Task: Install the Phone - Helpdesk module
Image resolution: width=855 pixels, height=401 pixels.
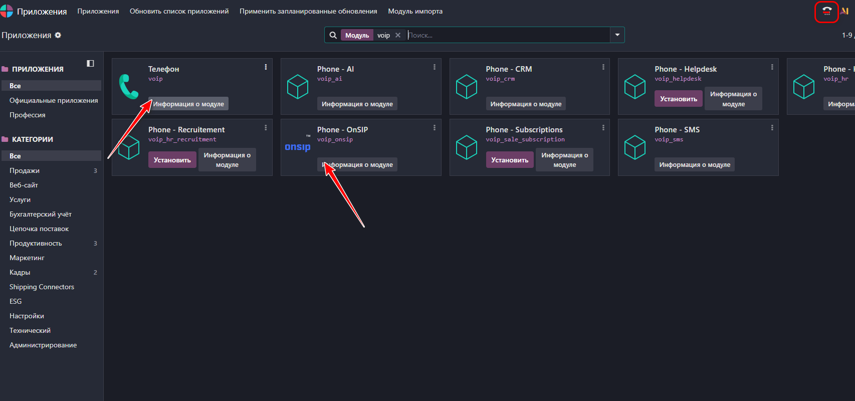Action: (x=679, y=99)
